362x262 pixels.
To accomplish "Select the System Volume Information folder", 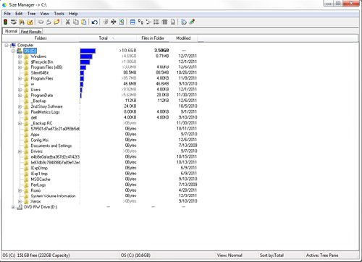I will coord(53,196).
